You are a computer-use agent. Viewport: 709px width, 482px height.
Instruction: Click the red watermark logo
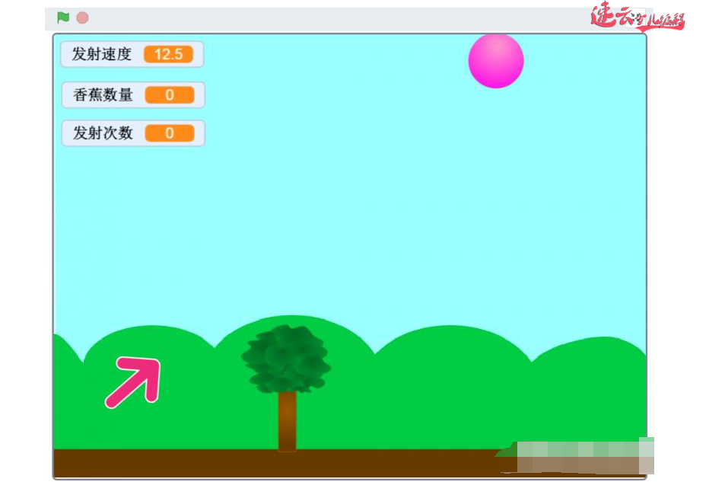pyautogui.click(x=637, y=18)
